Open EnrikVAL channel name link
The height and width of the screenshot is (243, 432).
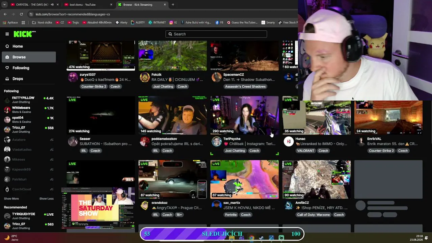[374, 139]
